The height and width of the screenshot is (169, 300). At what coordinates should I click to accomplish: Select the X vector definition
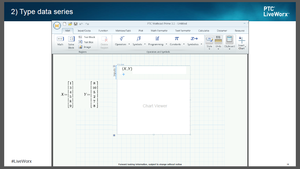67,94
